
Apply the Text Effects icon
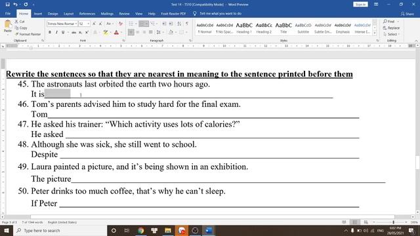[95, 32]
